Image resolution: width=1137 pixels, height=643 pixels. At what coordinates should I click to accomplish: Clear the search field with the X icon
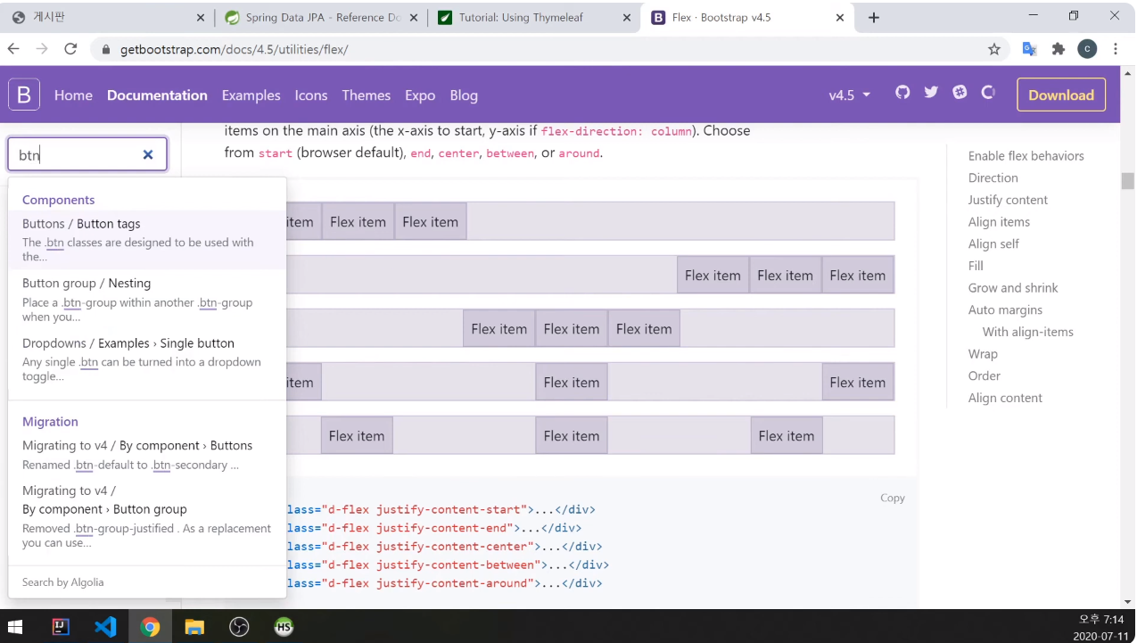pyautogui.click(x=148, y=155)
